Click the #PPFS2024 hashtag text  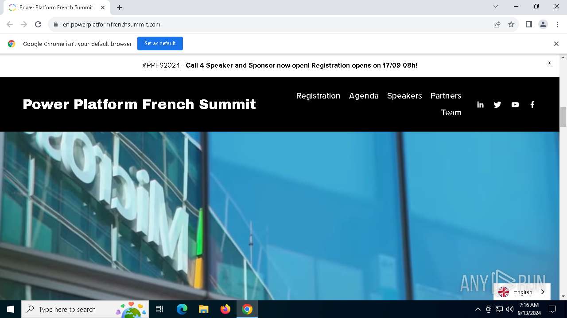point(161,65)
